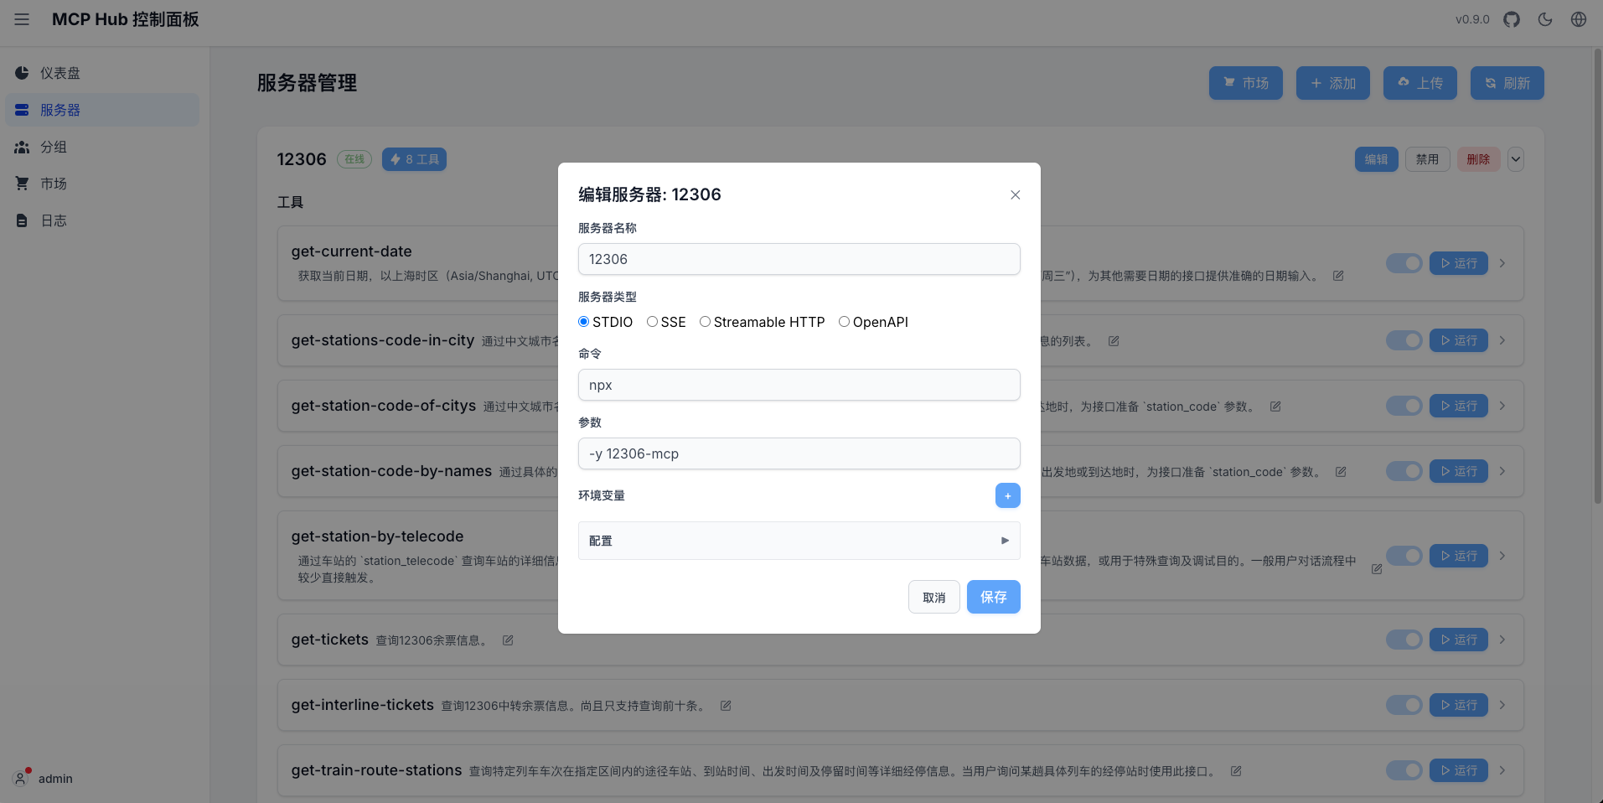Expand the get-station-code-by-names row chevron
Viewport: 1603px width, 803px height.
(x=1502, y=471)
